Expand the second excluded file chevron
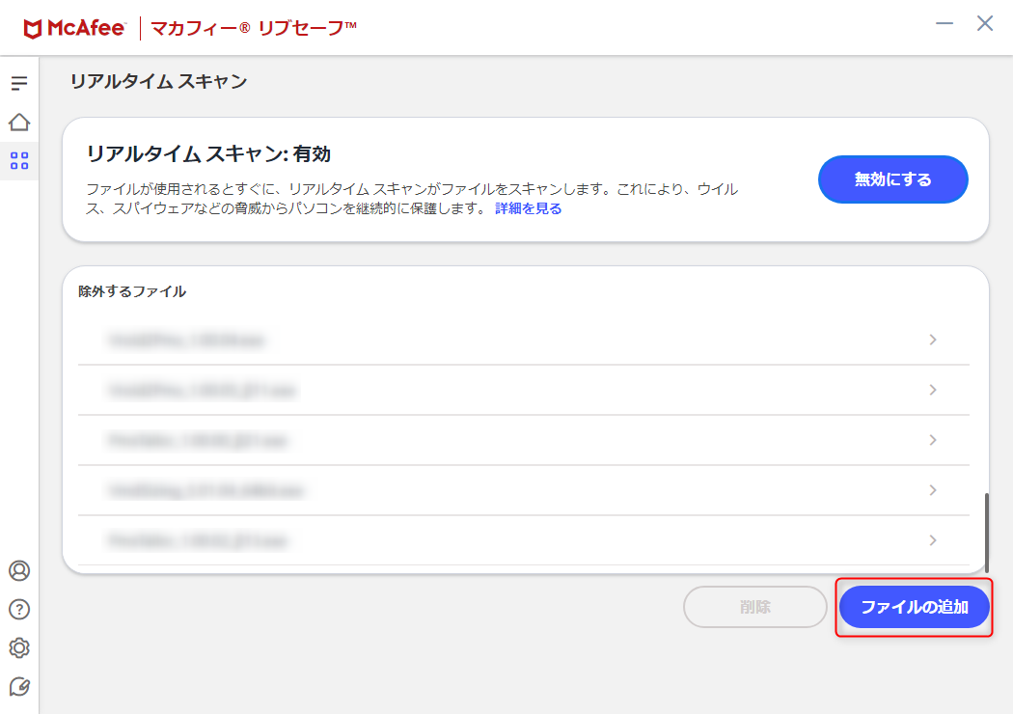 (x=933, y=390)
